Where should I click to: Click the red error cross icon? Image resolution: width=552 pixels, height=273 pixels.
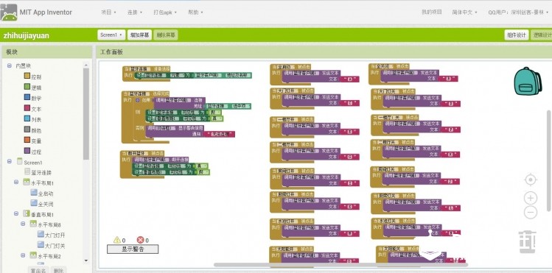click(x=140, y=240)
